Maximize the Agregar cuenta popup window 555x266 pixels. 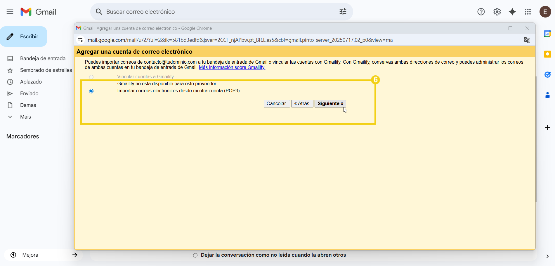(511, 28)
